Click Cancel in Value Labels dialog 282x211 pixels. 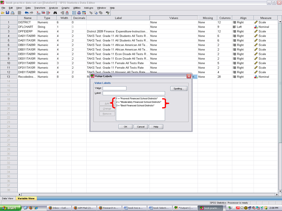click(x=141, y=127)
